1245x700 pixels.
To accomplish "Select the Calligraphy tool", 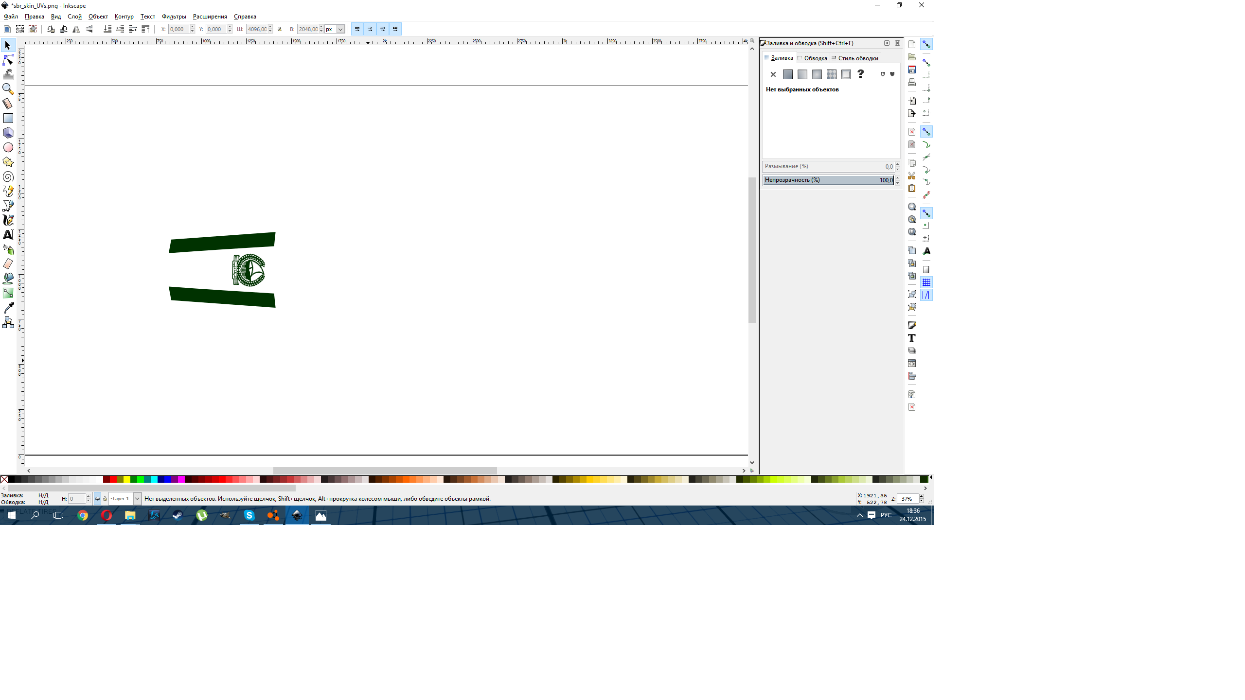I will (x=8, y=220).
